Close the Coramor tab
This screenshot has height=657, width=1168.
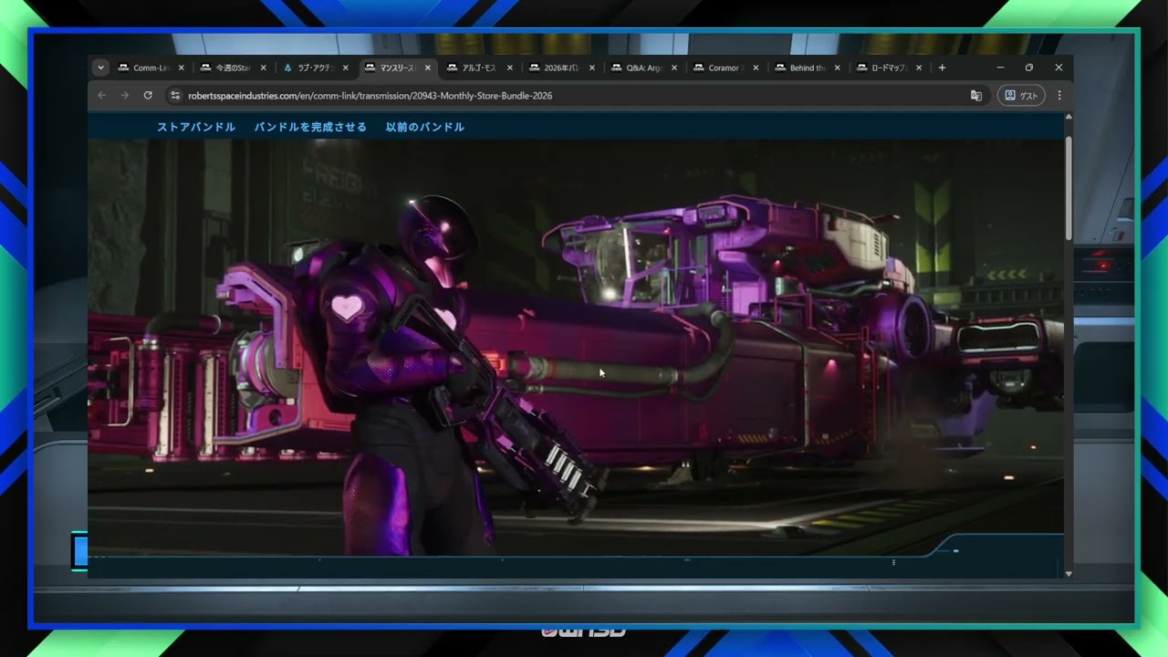pyautogui.click(x=755, y=68)
